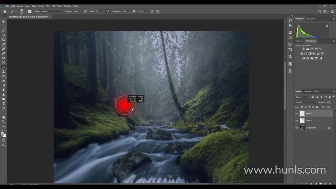Delete layer using trash icon
This screenshot has width=336, height=189.
(x=330, y=183)
